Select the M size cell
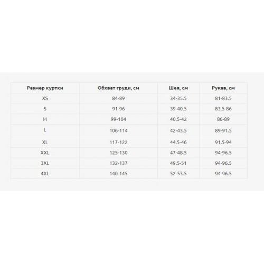264x264 pixels. point(45,119)
